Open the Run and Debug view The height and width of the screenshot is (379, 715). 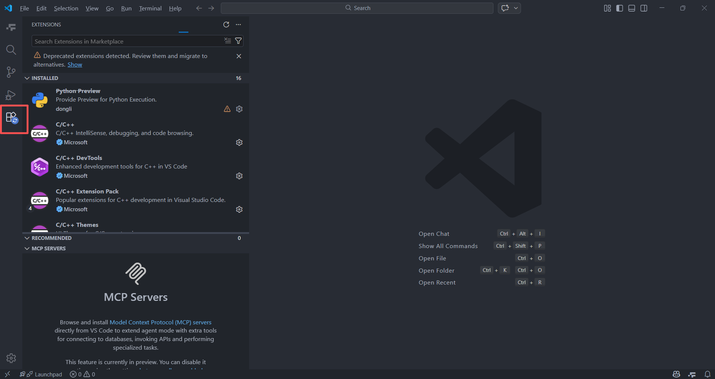[x=11, y=95]
